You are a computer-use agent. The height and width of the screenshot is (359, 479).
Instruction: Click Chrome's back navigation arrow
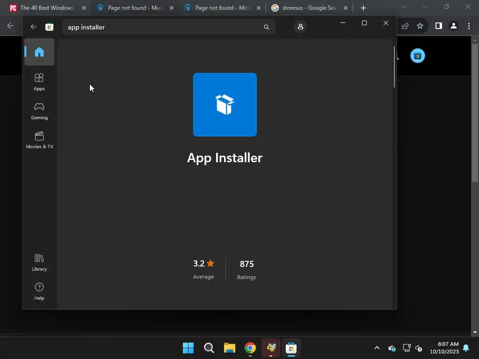pyautogui.click(x=10, y=26)
